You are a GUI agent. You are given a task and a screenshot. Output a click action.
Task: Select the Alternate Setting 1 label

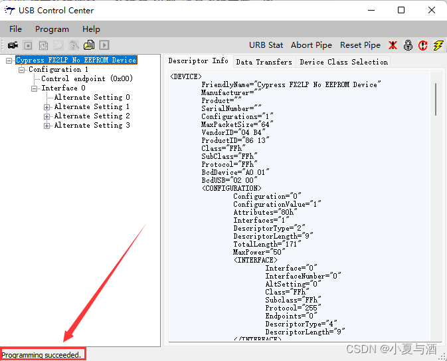coord(92,107)
